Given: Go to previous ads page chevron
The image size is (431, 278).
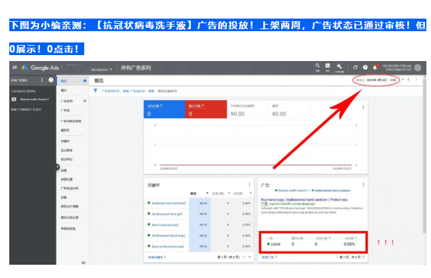Looking at the screenshot, I should [x=337, y=257].
